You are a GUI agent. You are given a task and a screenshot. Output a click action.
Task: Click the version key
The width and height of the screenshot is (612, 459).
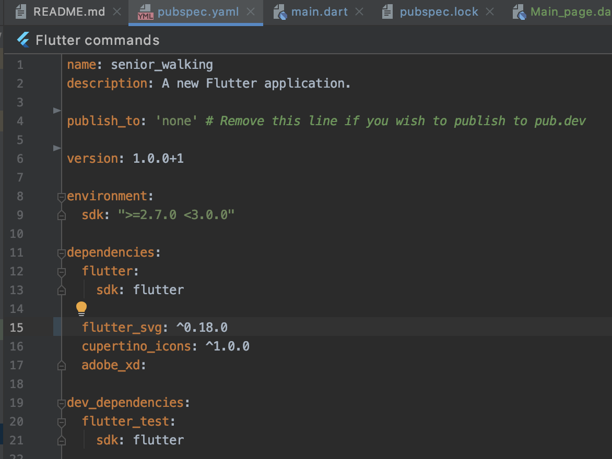tap(92, 159)
